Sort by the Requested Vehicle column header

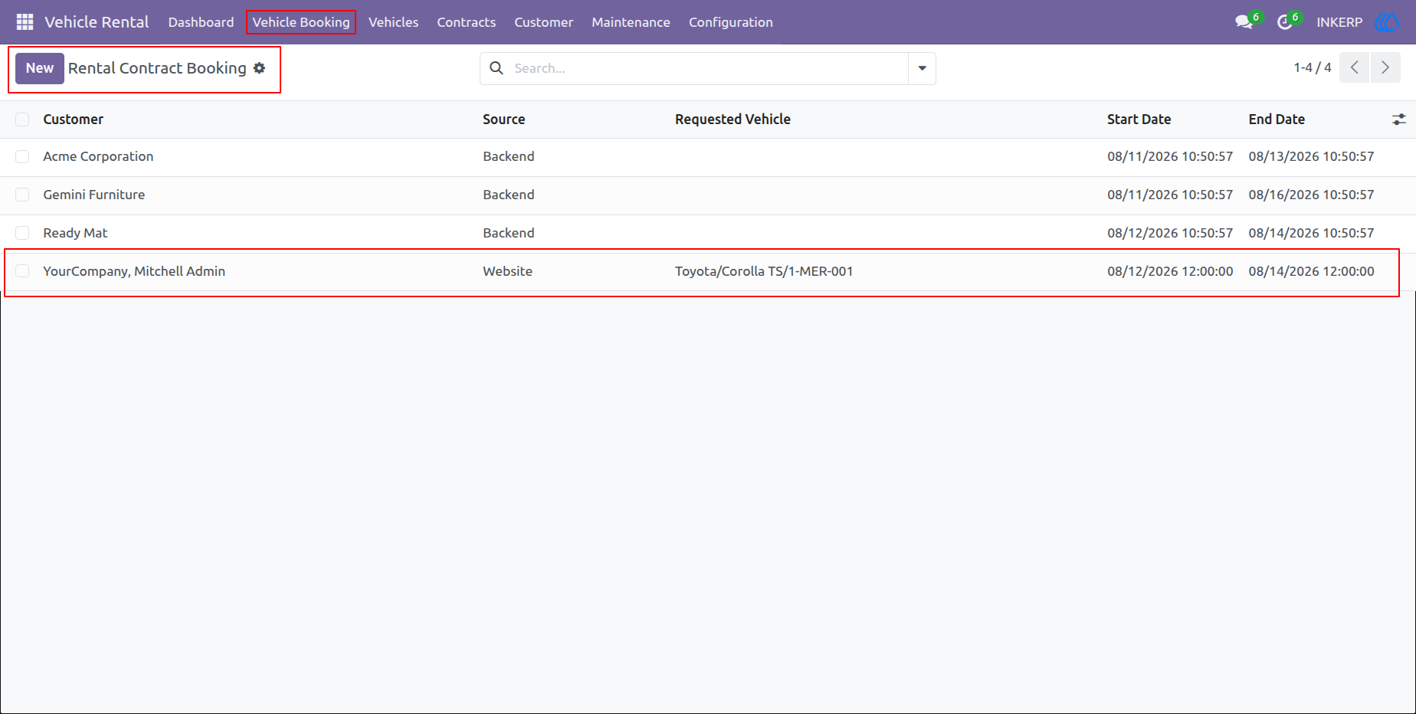(x=733, y=120)
